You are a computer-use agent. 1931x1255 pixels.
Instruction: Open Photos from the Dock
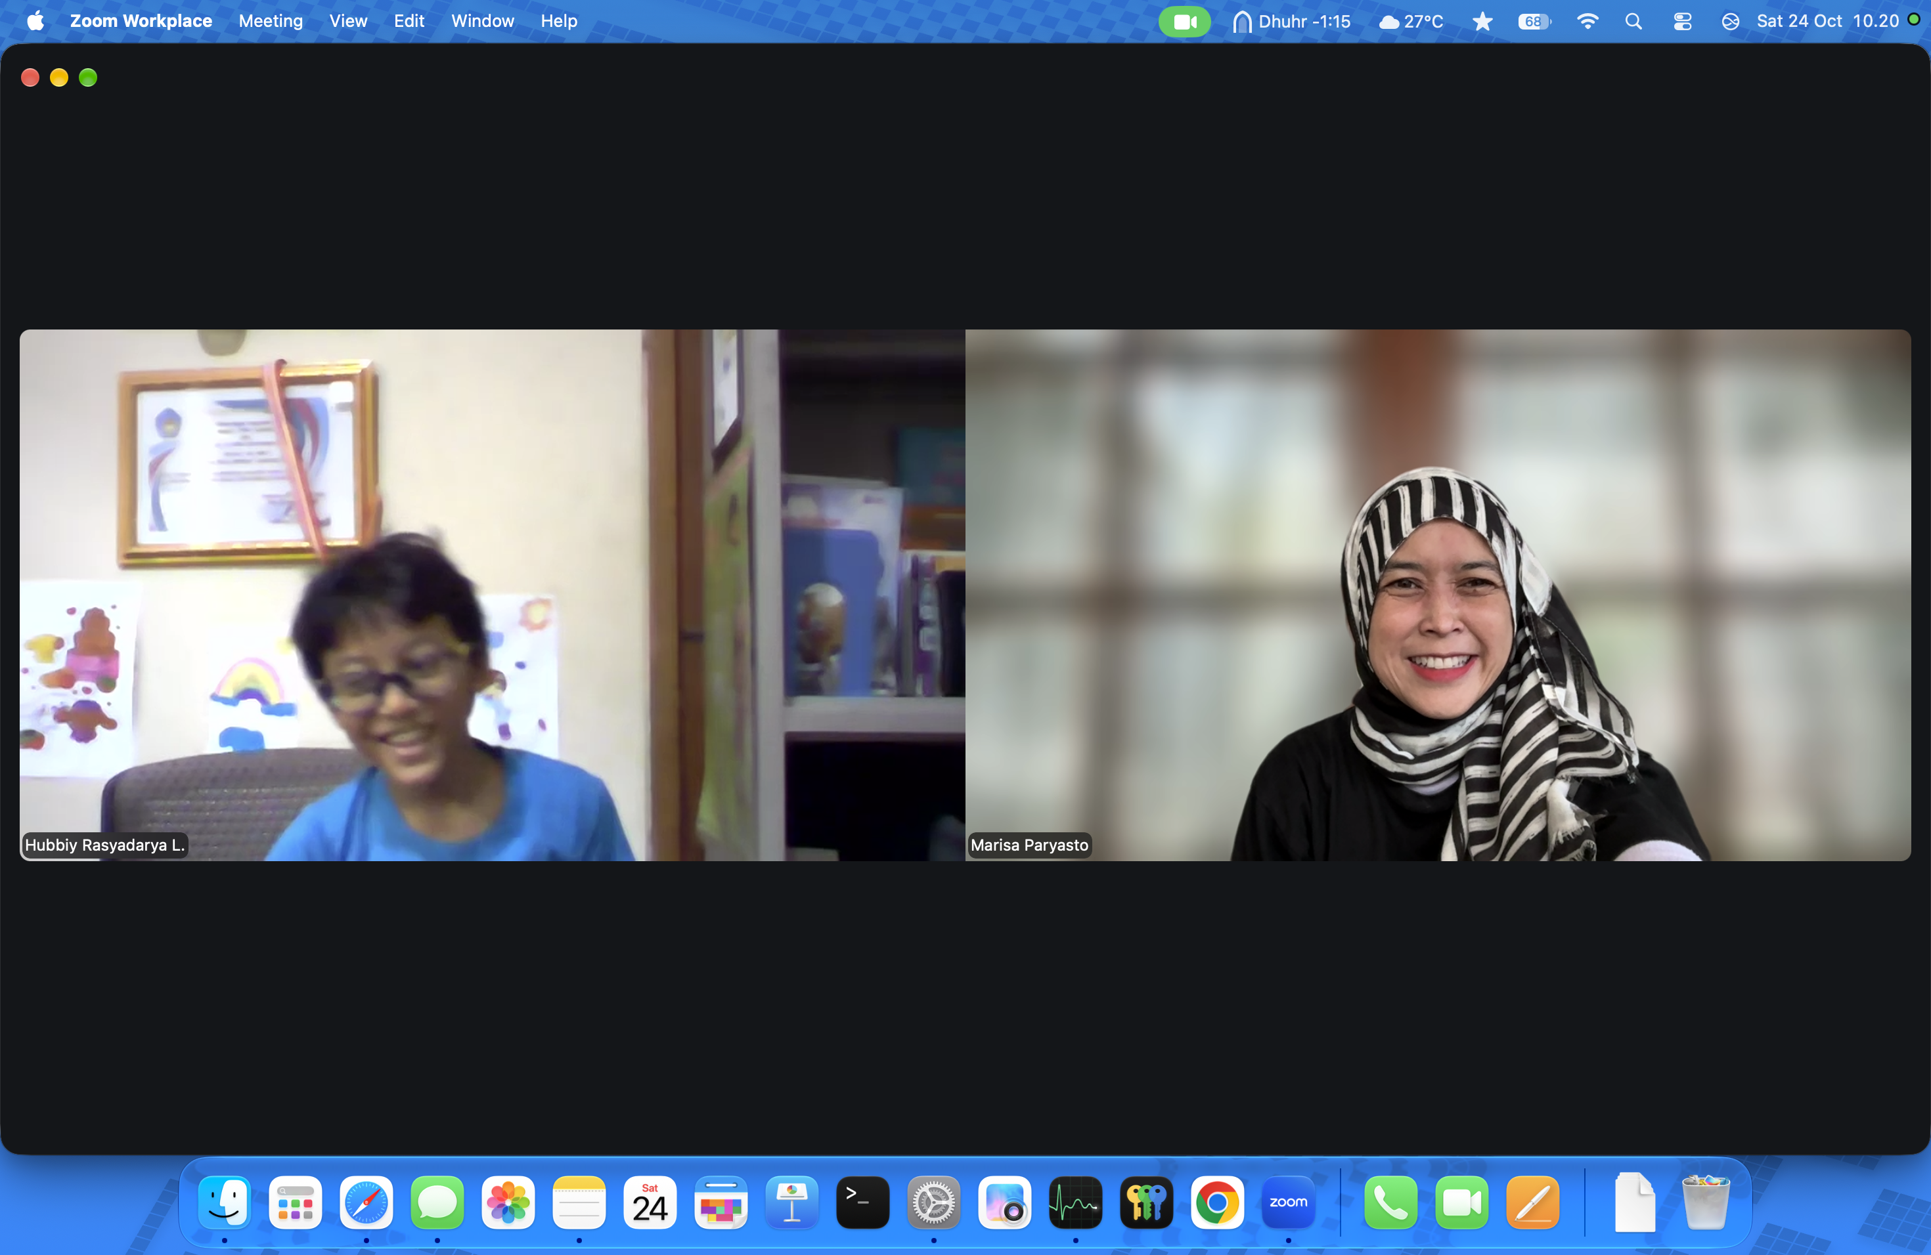coord(508,1202)
